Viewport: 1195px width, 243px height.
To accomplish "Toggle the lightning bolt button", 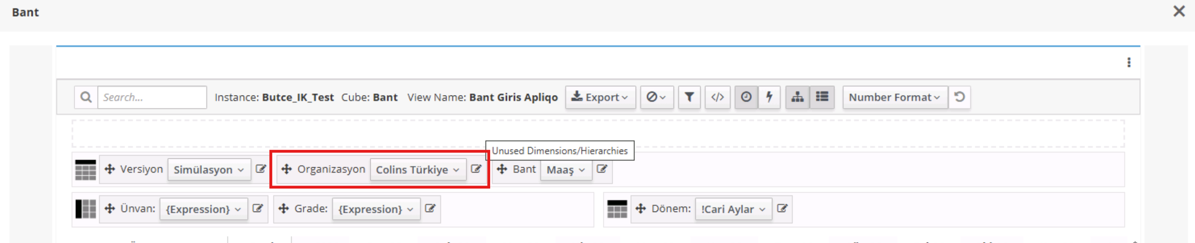I will point(769,97).
